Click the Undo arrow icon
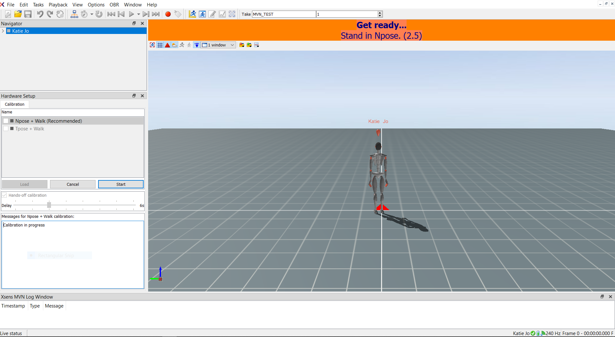This screenshot has width=615, height=337. (40, 14)
